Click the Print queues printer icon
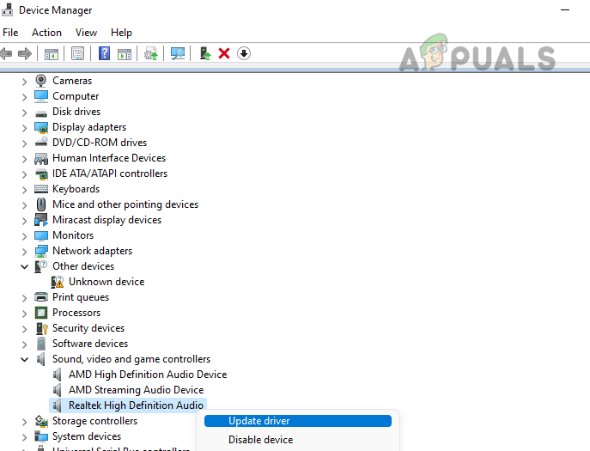Image resolution: width=590 pixels, height=451 pixels. tap(41, 297)
